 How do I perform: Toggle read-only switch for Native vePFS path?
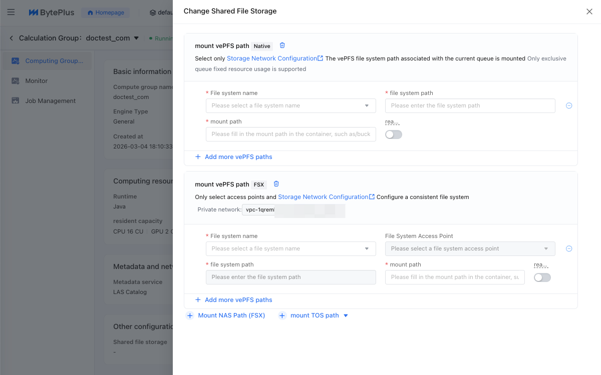(394, 134)
